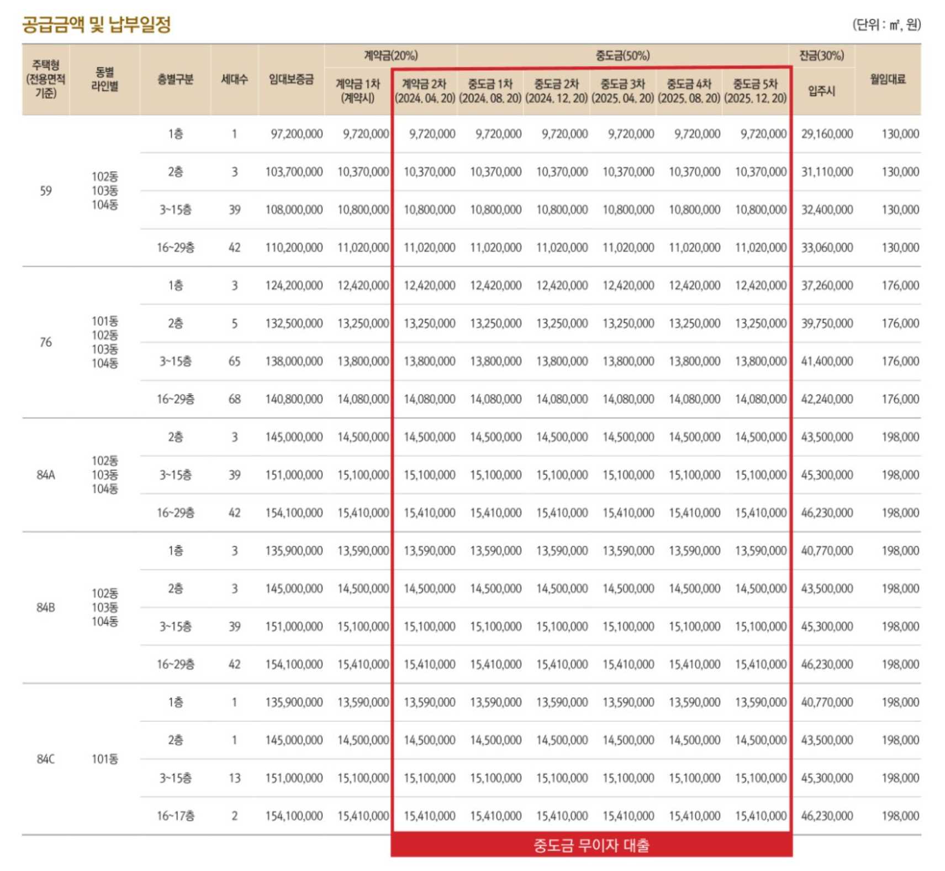Select the 세대수 column header
Image resolution: width=945 pixels, height=871 pixels.
[x=234, y=80]
